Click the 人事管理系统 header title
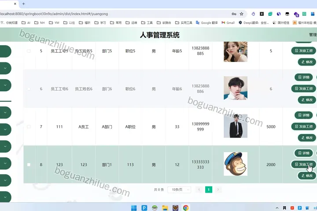This screenshot has width=317, height=211. [160, 35]
